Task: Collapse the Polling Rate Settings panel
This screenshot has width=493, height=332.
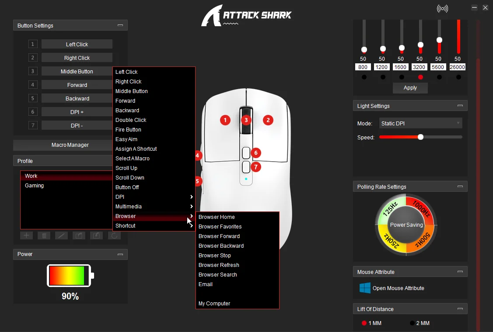Action: [460, 187]
